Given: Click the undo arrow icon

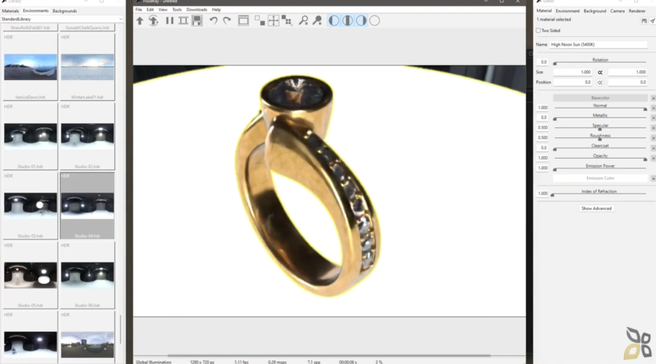Looking at the screenshot, I should [213, 20].
